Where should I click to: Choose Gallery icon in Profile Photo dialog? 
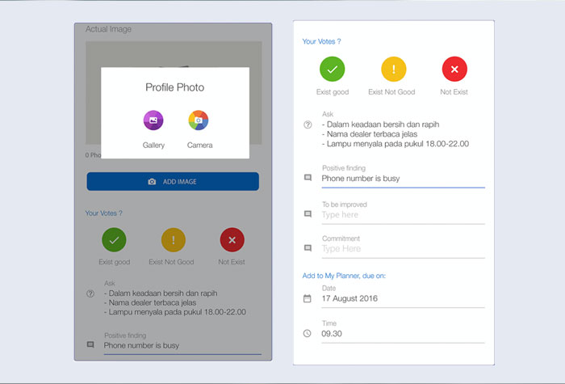coord(153,120)
